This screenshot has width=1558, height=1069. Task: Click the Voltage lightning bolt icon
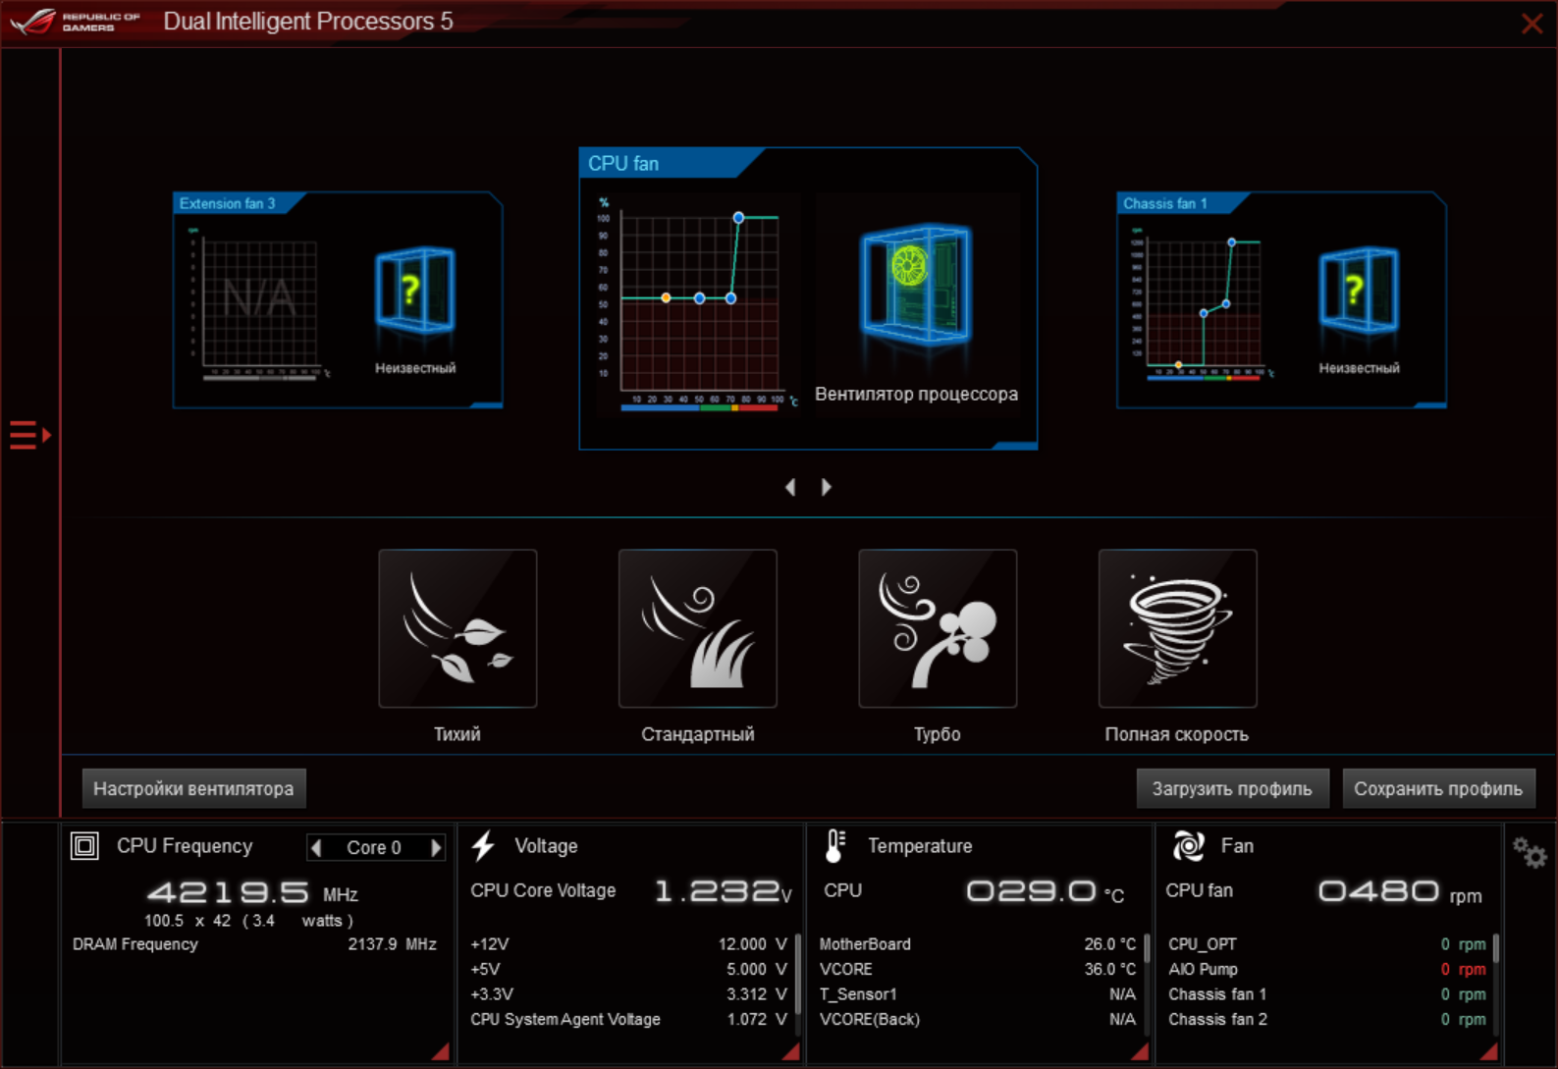click(x=483, y=845)
